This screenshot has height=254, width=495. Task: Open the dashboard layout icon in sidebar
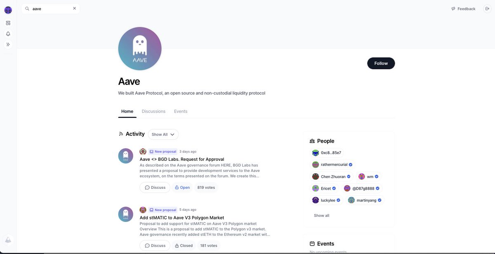click(x=8, y=23)
